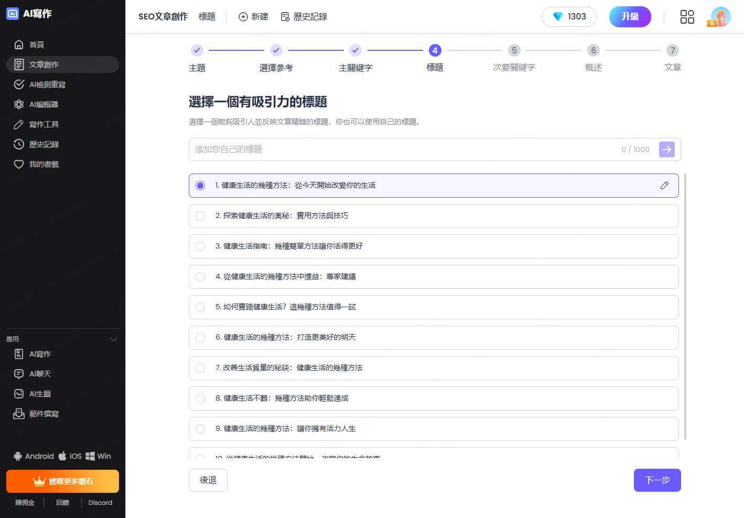Screen dimensions: 744x518
Task: Select radio for title 8 健康生活不難
Action: pyautogui.click(x=200, y=398)
